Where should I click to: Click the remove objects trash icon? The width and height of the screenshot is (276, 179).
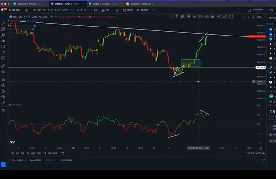point(3,110)
